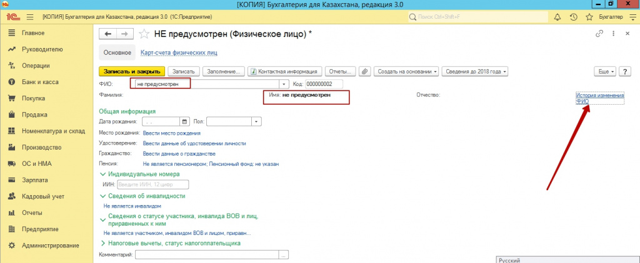Open notifications bell icon
This screenshot has height=263, width=640.
click(557, 17)
